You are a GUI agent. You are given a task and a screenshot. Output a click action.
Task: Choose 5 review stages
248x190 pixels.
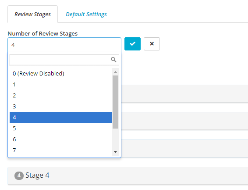click(61, 128)
